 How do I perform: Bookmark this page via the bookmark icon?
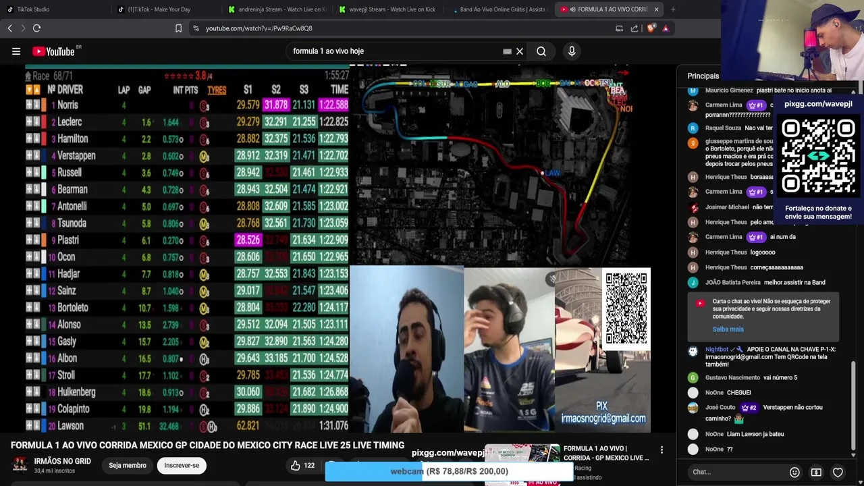click(x=178, y=28)
